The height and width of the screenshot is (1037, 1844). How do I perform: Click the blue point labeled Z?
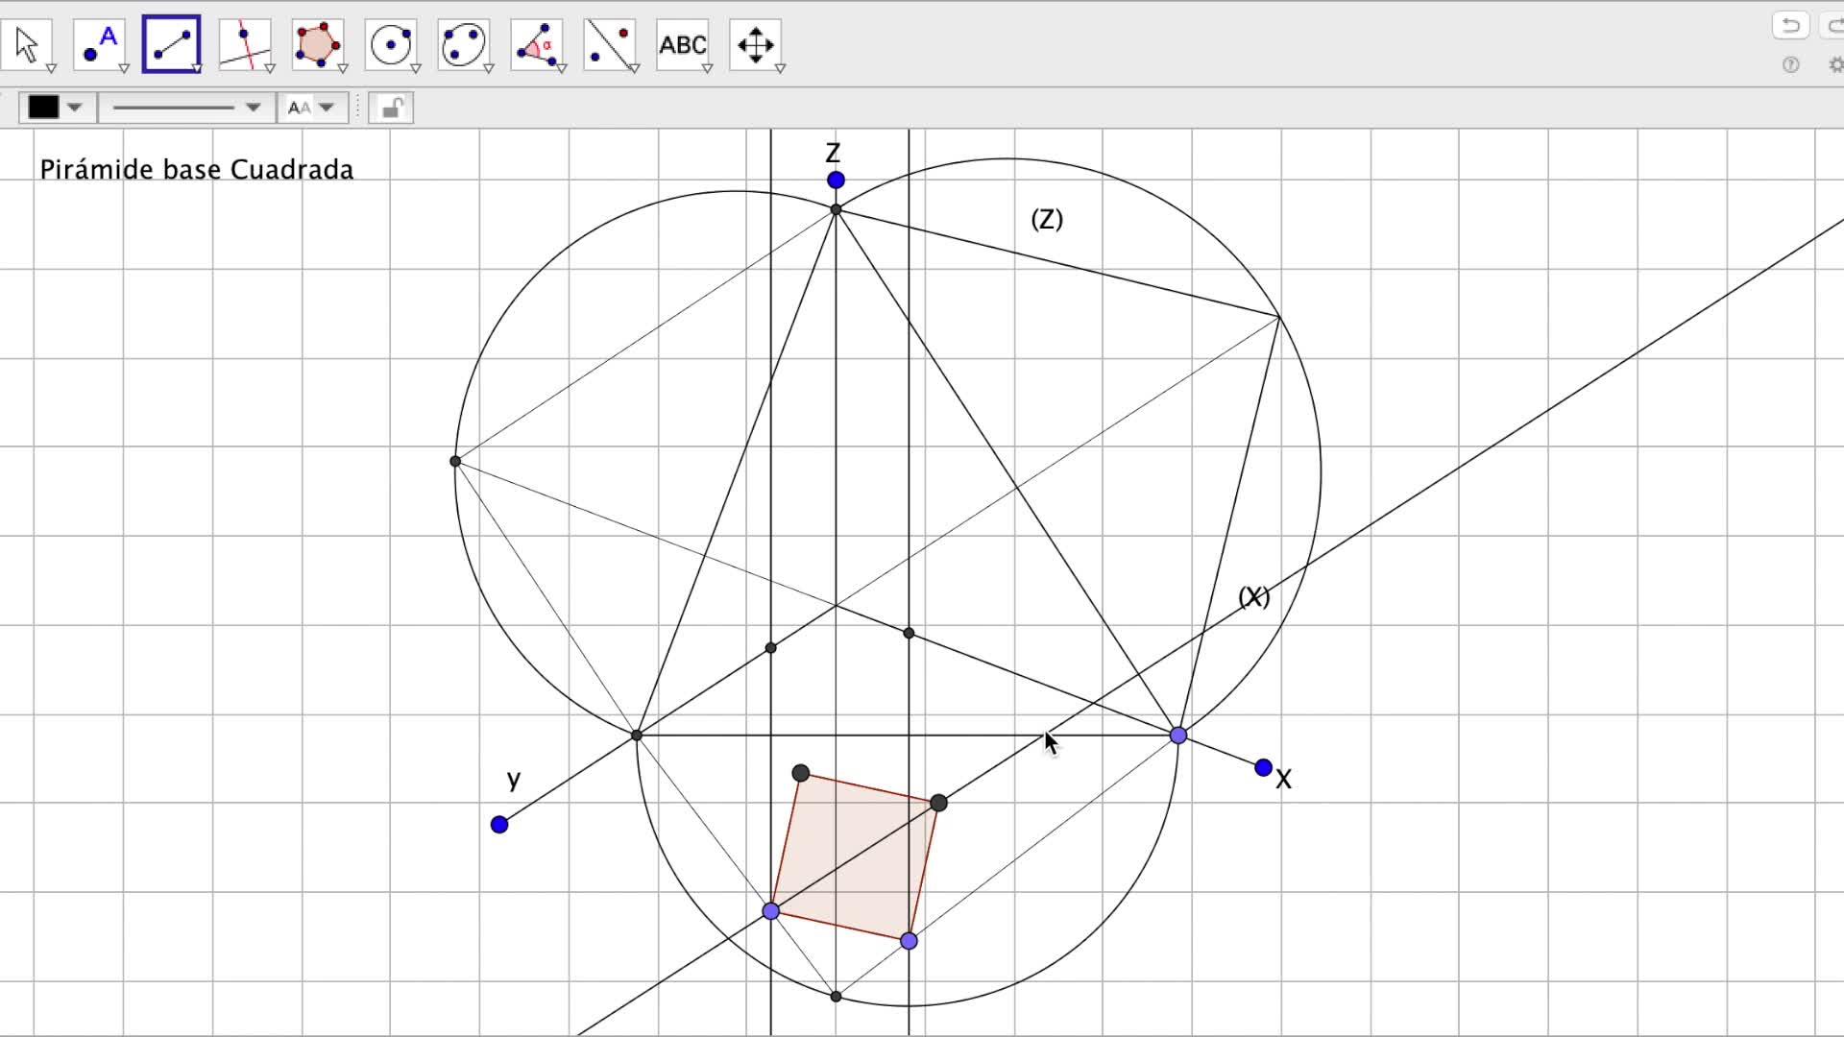click(x=836, y=180)
